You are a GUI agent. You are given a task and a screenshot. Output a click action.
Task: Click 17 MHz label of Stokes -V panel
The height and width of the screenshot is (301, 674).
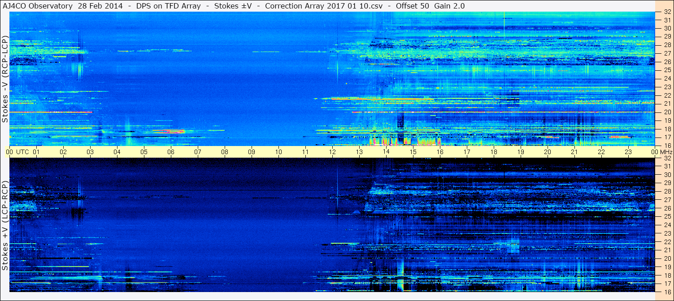(668, 137)
